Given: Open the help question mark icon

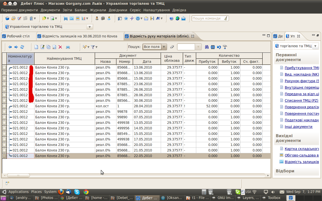Looking at the screenshot, I should tap(171, 18).
